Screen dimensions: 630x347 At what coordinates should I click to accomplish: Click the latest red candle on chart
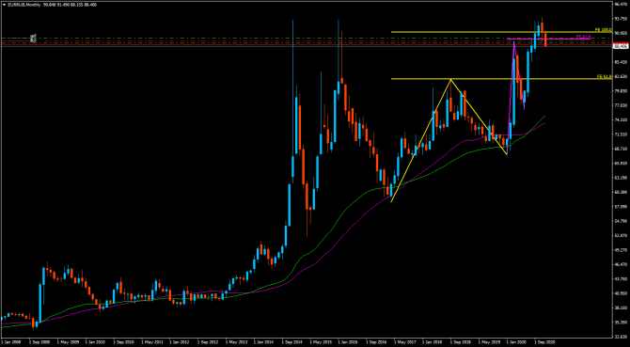point(545,39)
